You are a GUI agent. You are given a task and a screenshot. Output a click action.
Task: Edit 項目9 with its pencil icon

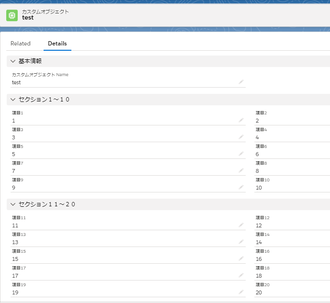pyautogui.click(x=241, y=187)
